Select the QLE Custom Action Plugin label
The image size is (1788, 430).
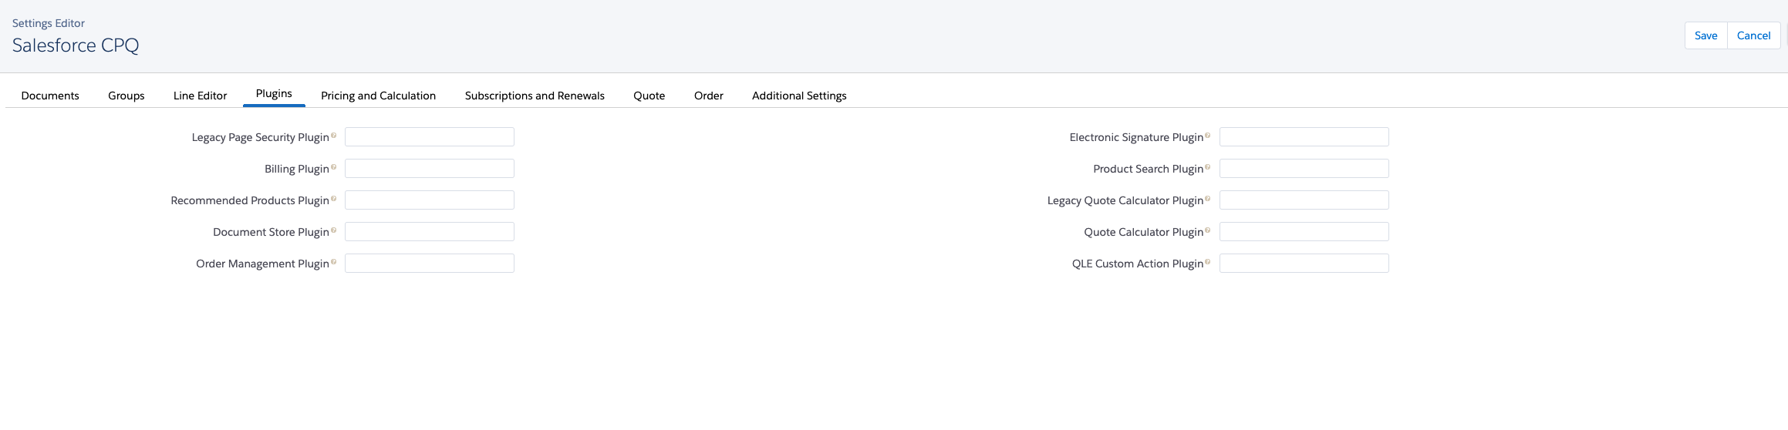[x=1138, y=264]
